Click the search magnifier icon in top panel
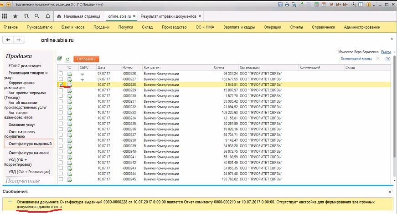 [36, 16]
